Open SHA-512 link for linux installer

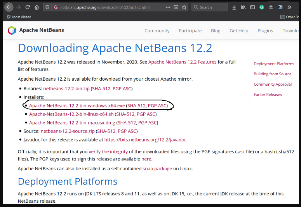point(125,114)
